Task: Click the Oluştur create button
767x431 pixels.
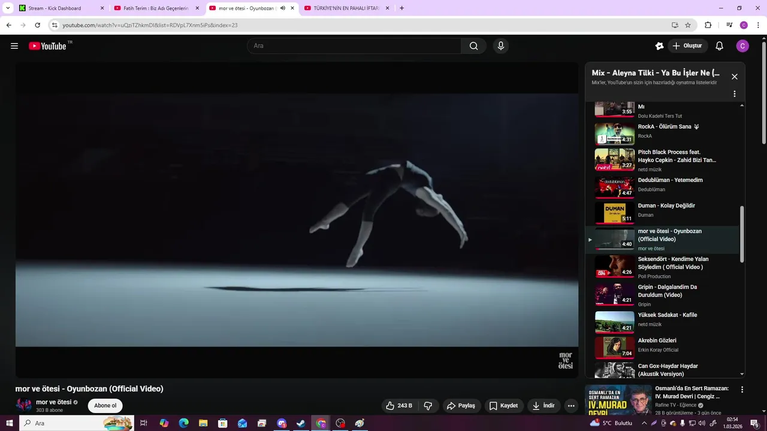Action: tap(687, 46)
